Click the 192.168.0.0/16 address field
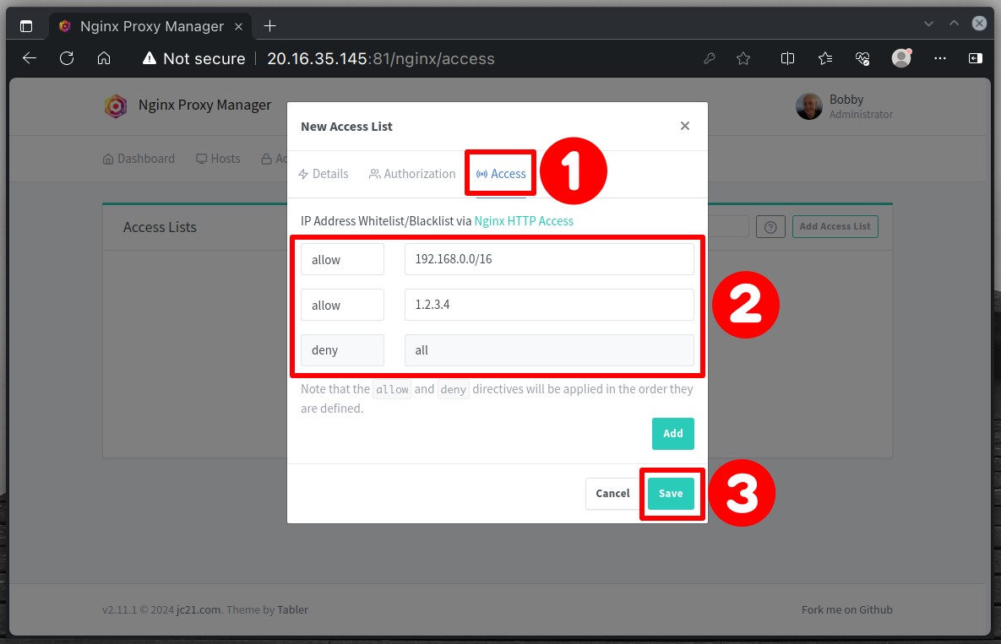Image resolution: width=1001 pixels, height=644 pixels. pyautogui.click(x=549, y=259)
